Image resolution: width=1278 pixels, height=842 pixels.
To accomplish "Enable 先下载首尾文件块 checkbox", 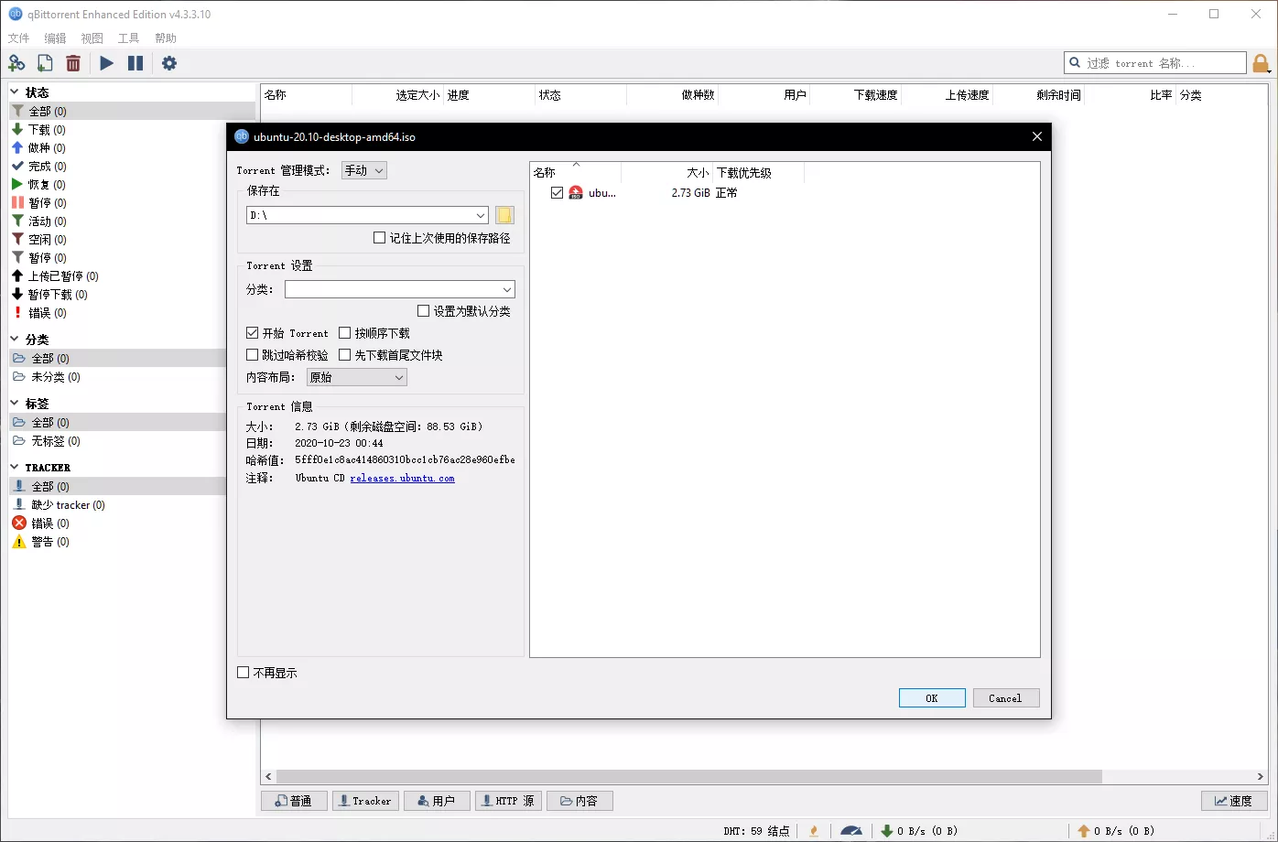I will (x=345, y=355).
